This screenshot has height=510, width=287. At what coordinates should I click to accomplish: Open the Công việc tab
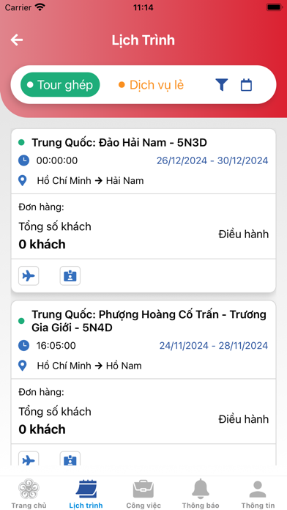(143, 493)
